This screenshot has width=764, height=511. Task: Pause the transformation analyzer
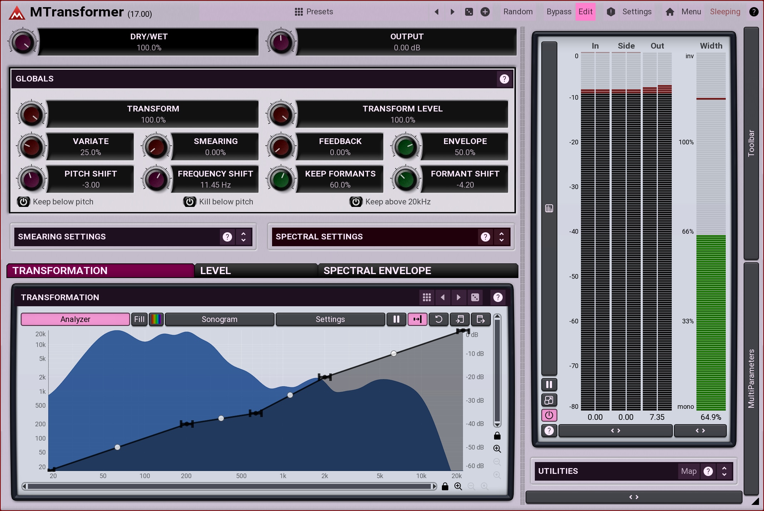tap(396, 319)
